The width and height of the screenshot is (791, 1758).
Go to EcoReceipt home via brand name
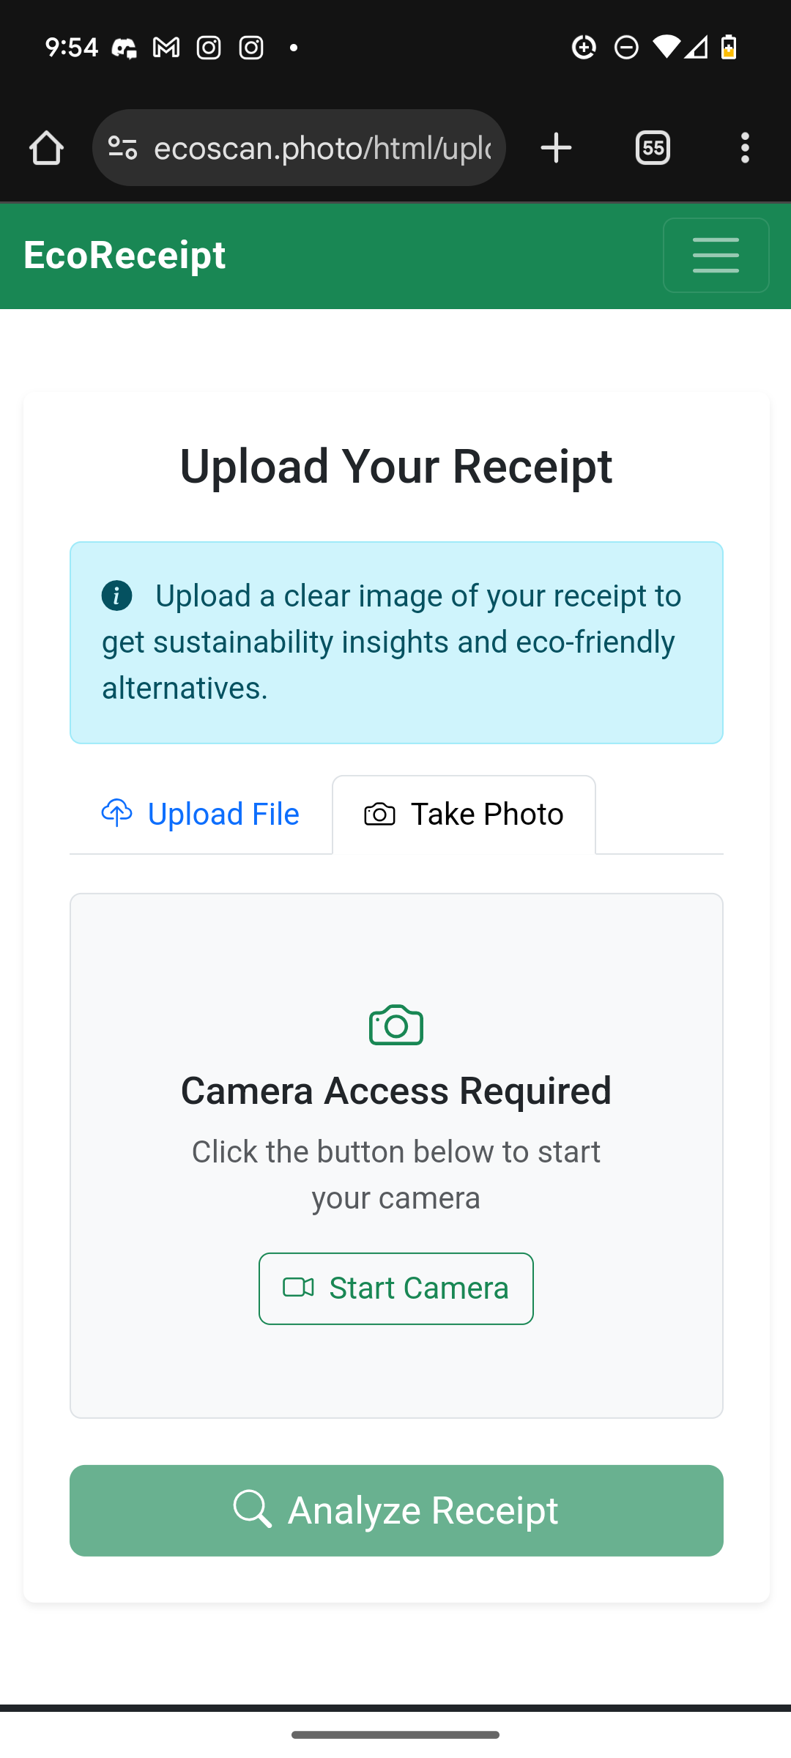tap(125, 255)
